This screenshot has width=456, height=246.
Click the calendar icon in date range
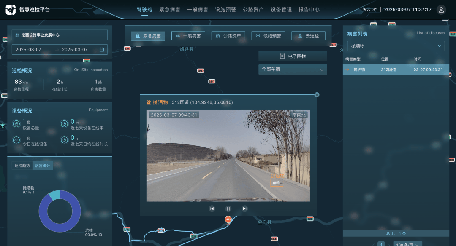click(x=102, y=50)
